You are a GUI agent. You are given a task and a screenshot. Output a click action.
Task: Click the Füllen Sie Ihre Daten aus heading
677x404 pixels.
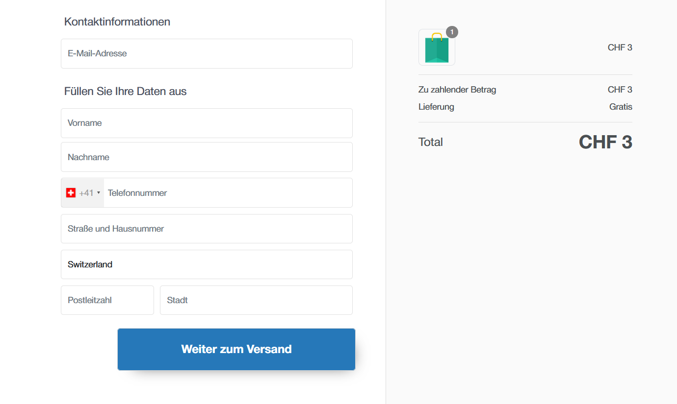tap(126, 91)
